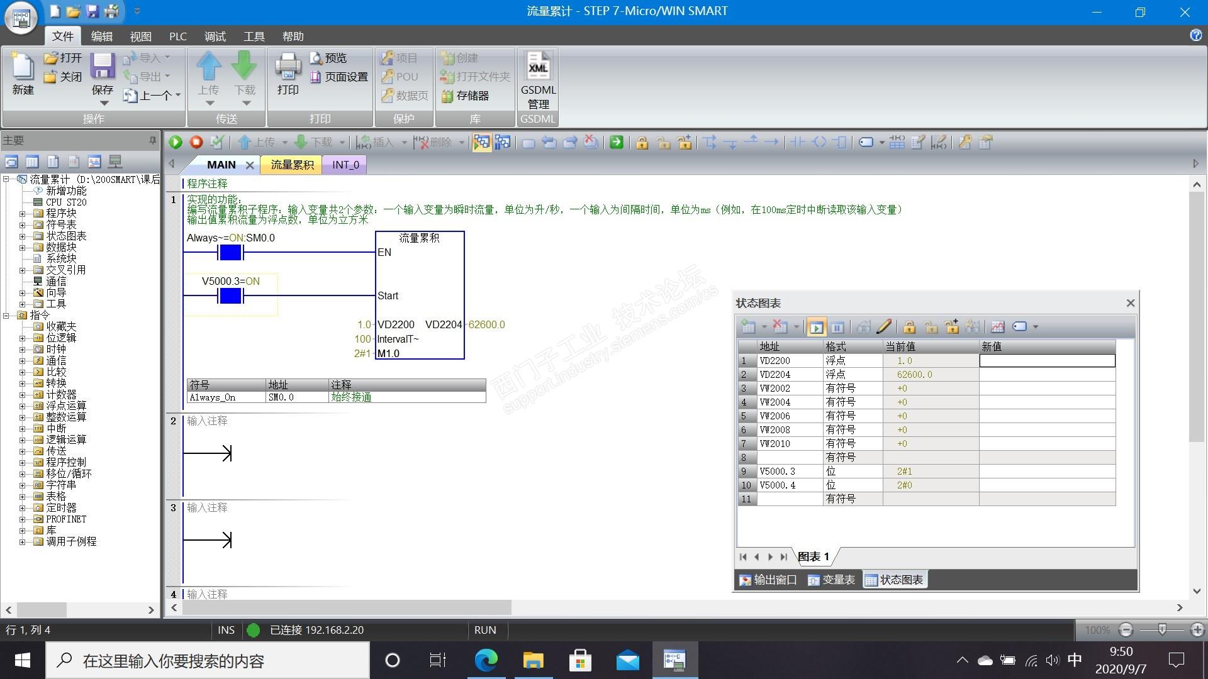
Task: Switch to the INT_0 editor tab
Action: click(x=345, y=165)
